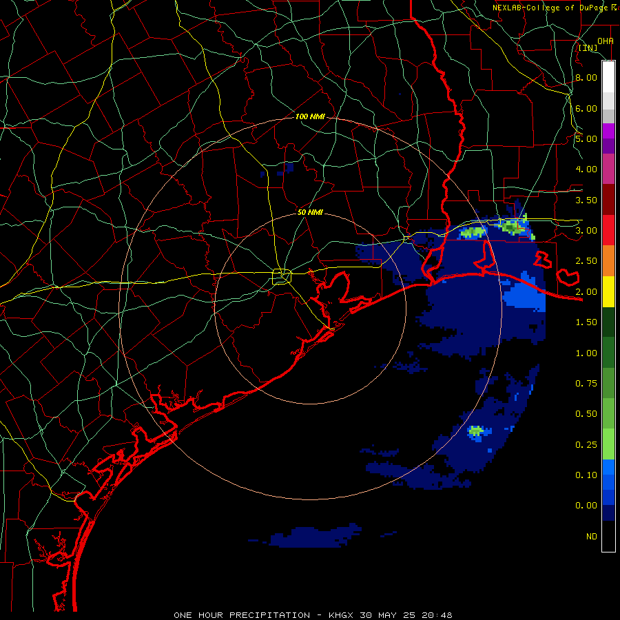Click the white swatch at top of legend
Viewport: 620px width, 620px height.
608,77
